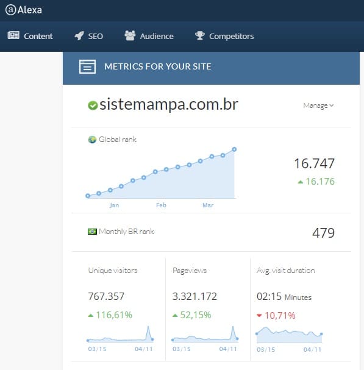Click the 02:15 Minutes value
The width and height of the screenshot is (364, 370).
pyautogui.click(x=284, y=297)
